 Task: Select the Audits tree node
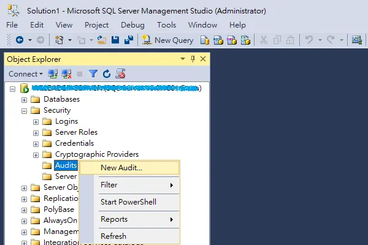click(x=66, y=165)
